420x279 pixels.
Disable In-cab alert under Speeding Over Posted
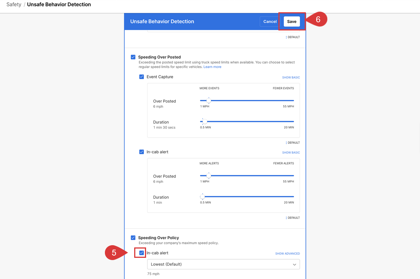tap(142, 152)
